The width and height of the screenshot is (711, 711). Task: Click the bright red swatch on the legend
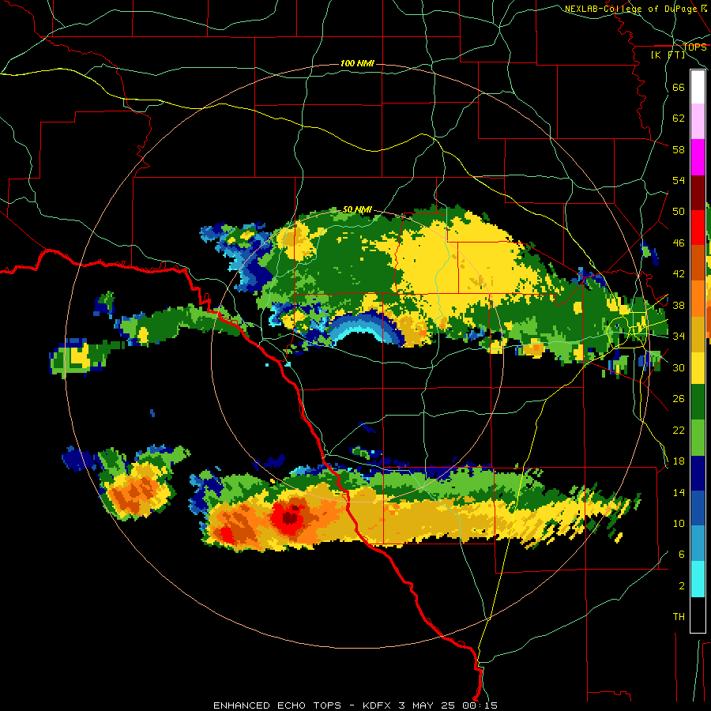tap(698, 228)
